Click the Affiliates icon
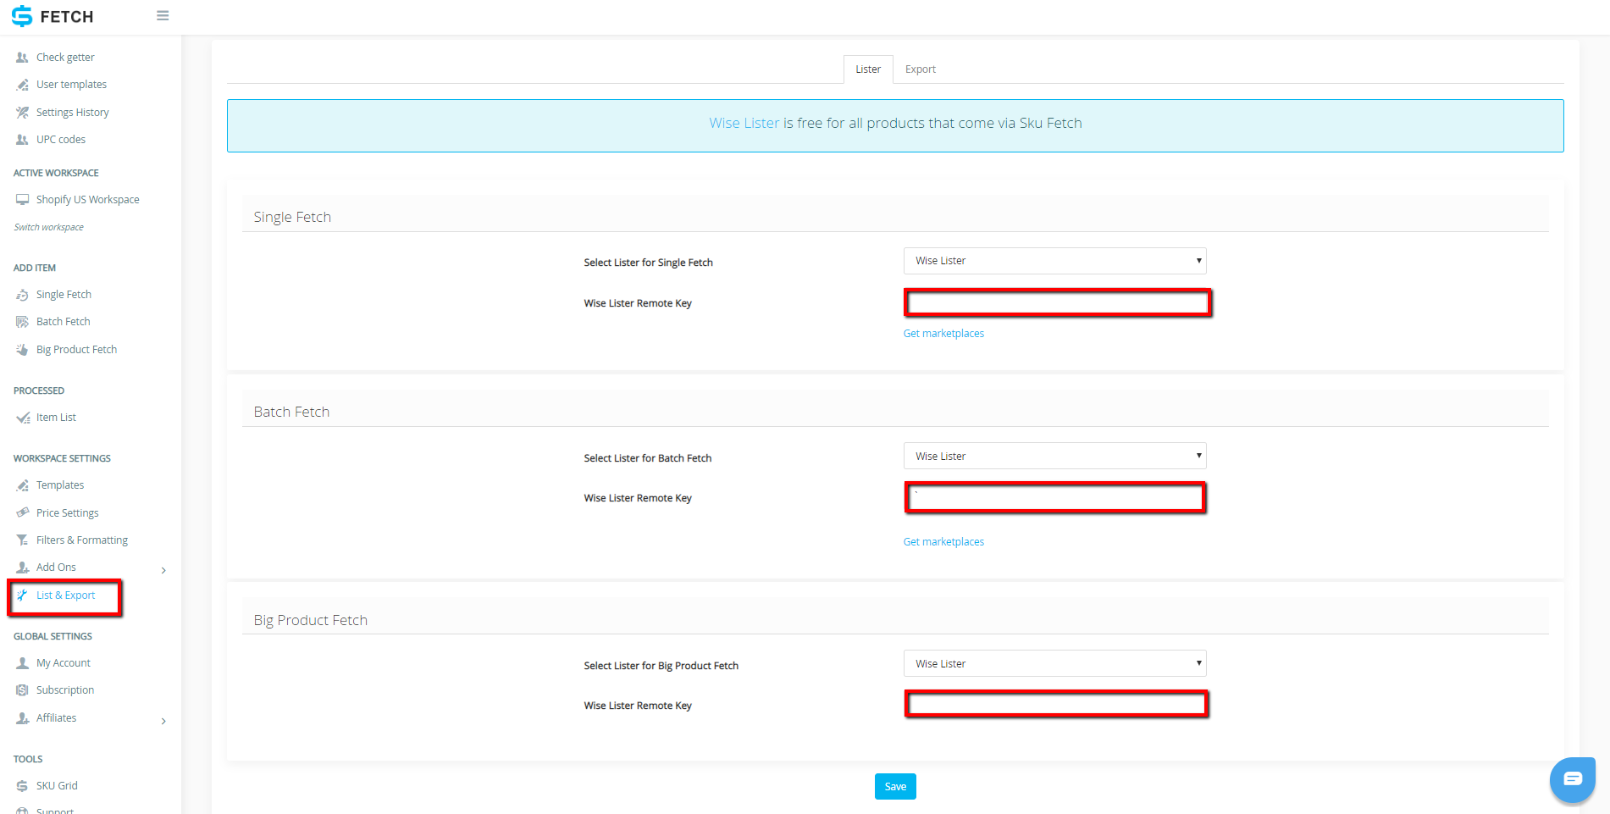This screenshot has width=1610, height=814. [23, 718]
